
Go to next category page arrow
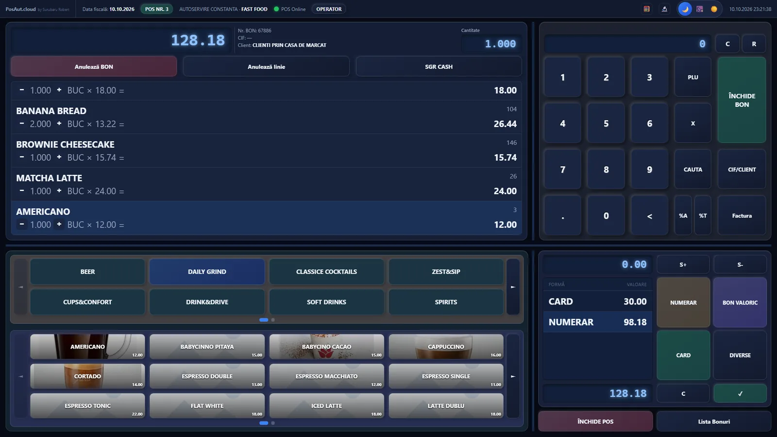coord(513,287)
